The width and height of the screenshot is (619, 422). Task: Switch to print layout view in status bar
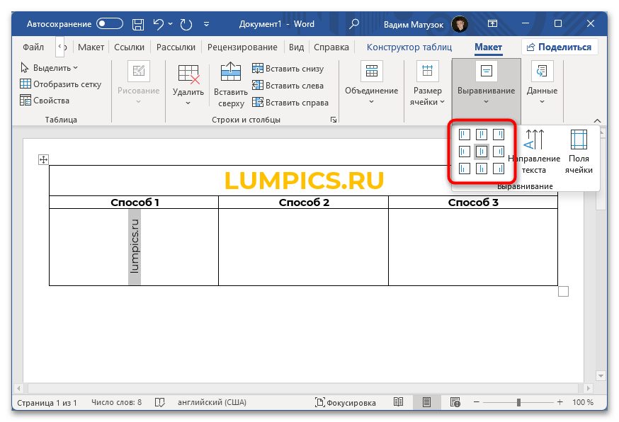click(x=426, y=402)
